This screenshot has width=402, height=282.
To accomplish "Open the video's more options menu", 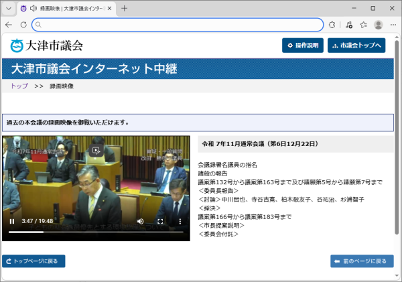I will click(x=180, y=221).
